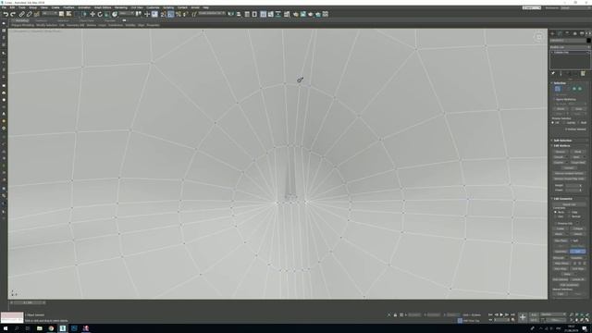Screen dimensions: 592x333
Task: Switch to Hierarchy command panel tab
Action: point(567,33)
